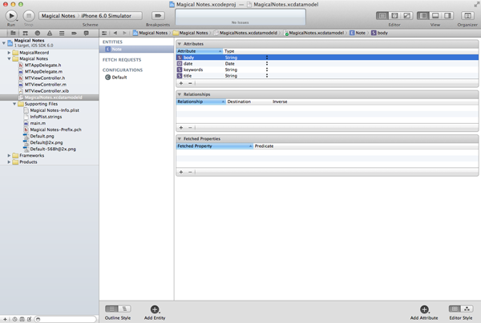Show the Issue navigator

pyautogui.click(x=50, y=33)
